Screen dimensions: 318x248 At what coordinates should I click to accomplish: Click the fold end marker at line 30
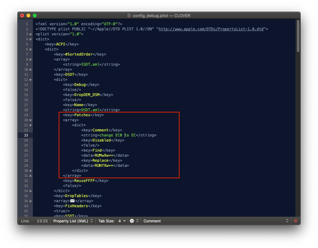30,170
